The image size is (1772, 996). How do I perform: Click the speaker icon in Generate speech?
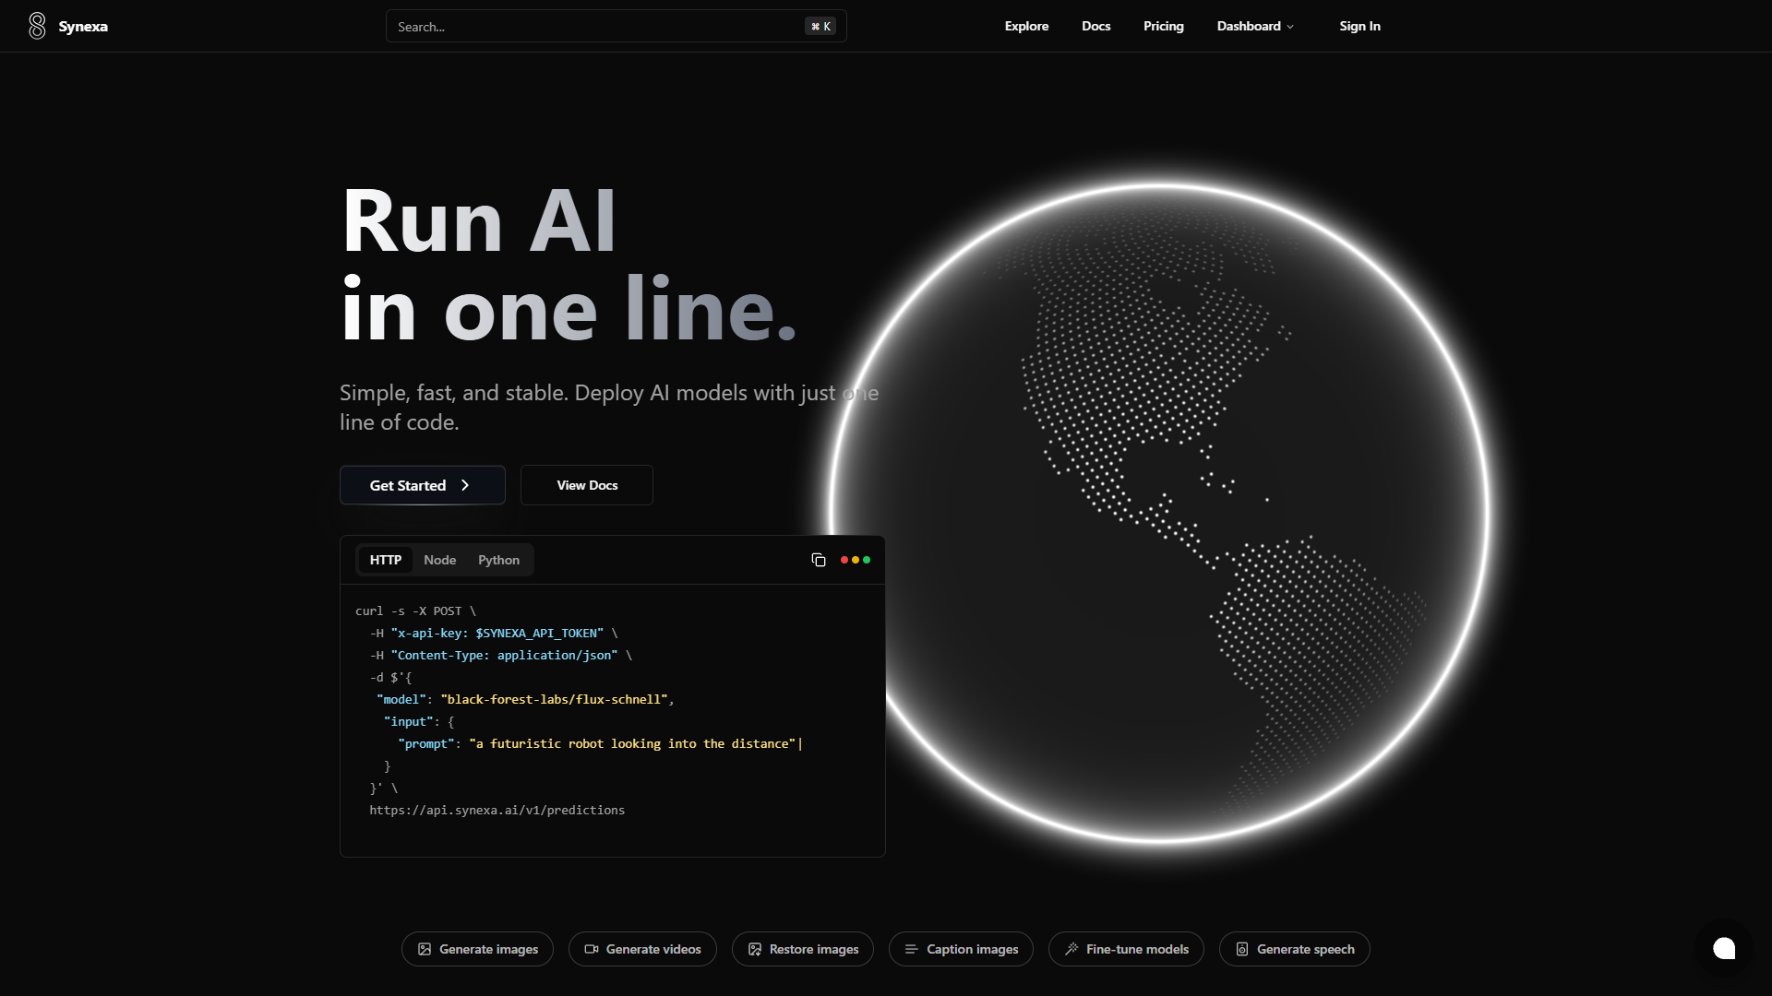coord(1242,949)
